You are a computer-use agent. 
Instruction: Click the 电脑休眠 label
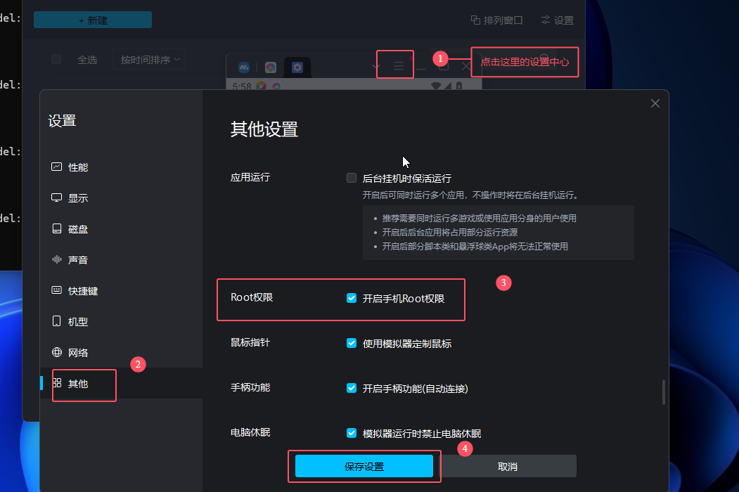click(x=250, y=433)
